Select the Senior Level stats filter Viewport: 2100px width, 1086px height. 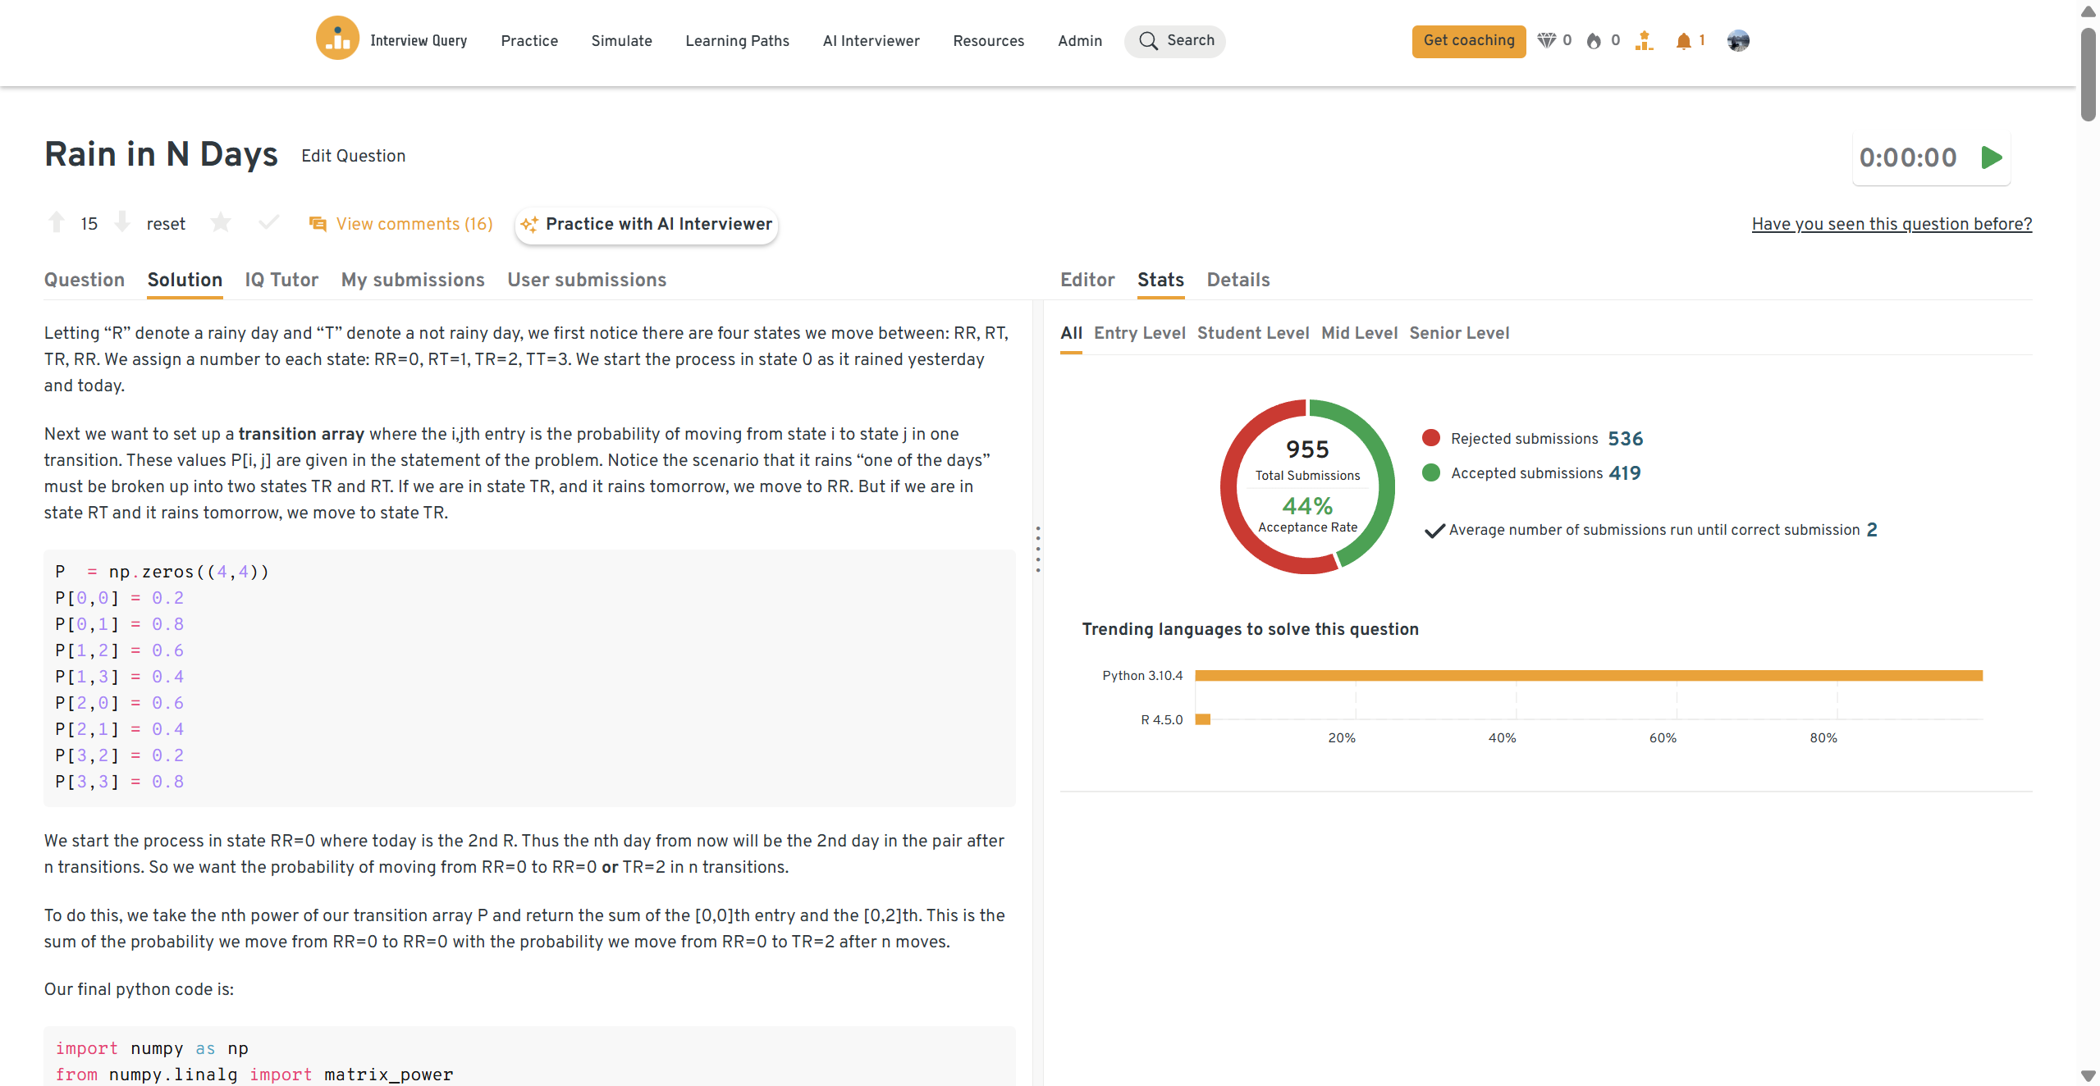(x=1459, y=333)
